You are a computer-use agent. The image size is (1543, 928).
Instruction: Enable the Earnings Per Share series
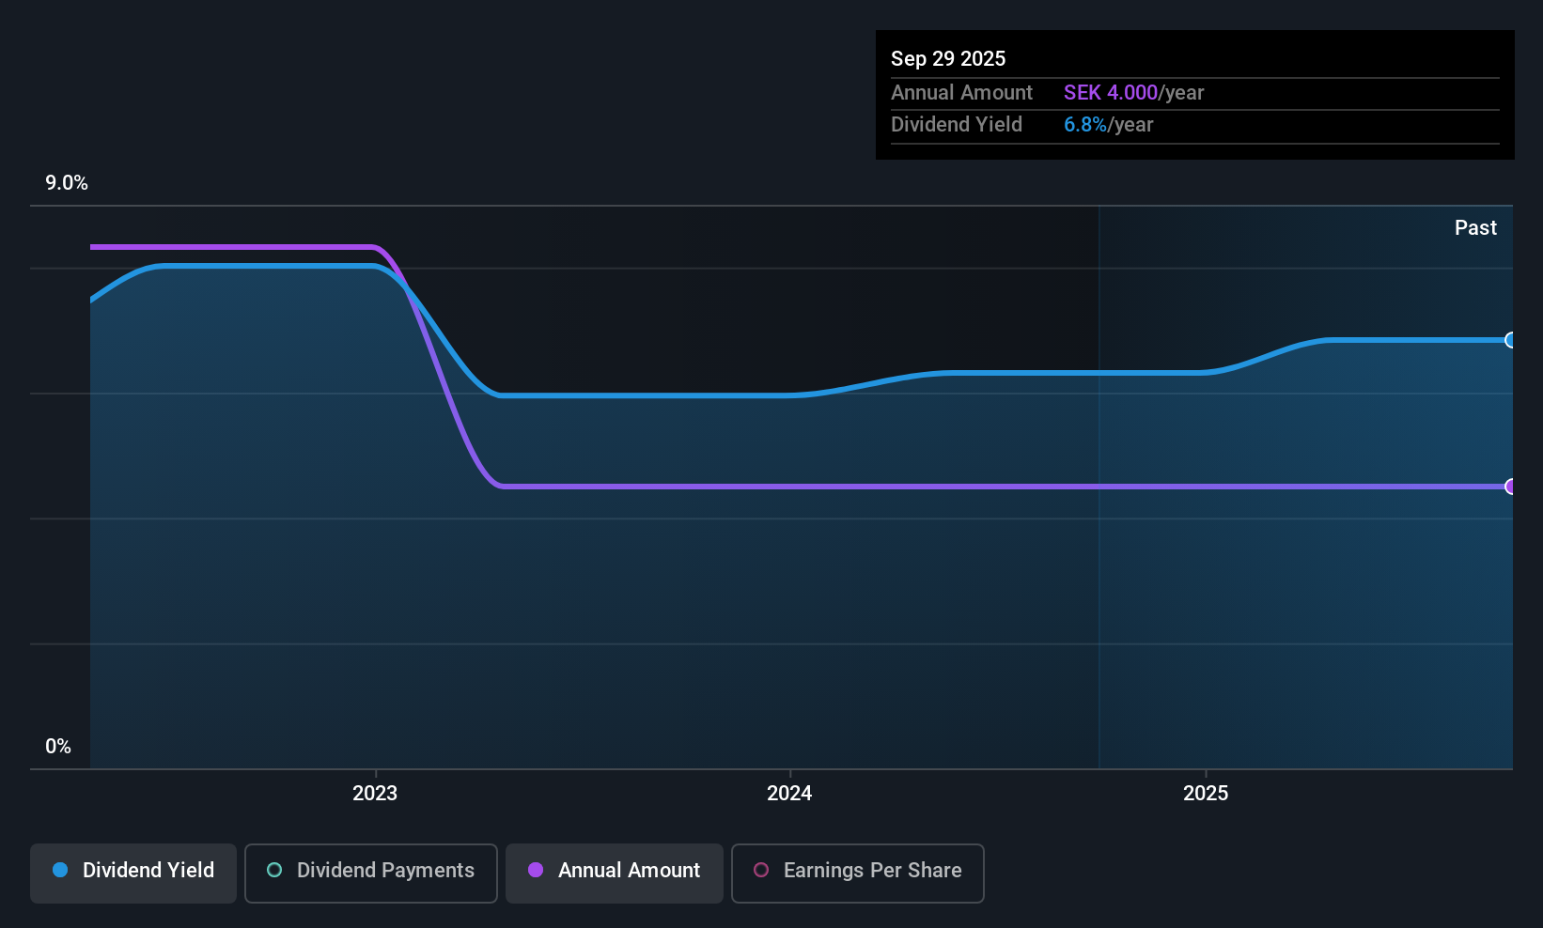click(858, 873)
